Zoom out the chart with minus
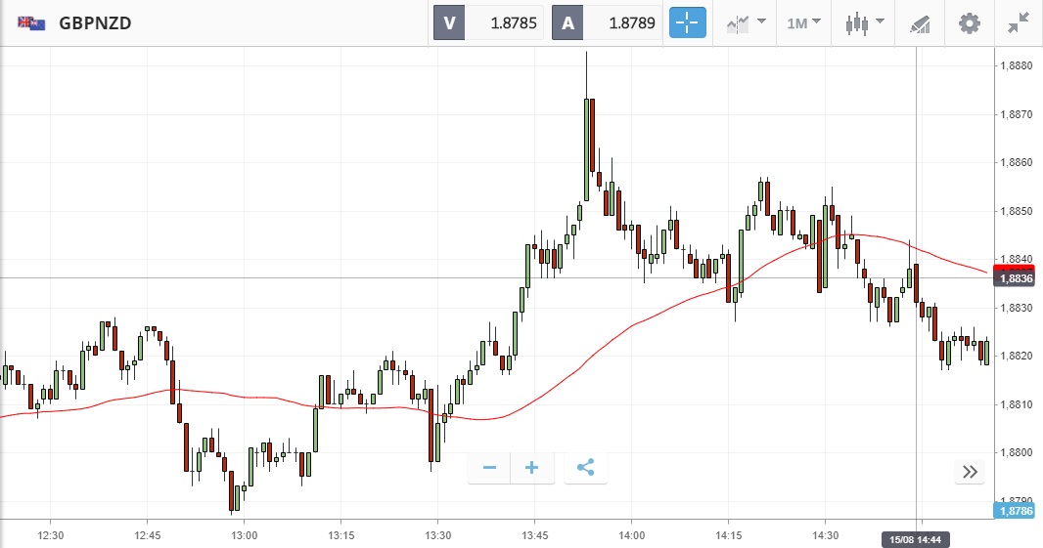 489,469
